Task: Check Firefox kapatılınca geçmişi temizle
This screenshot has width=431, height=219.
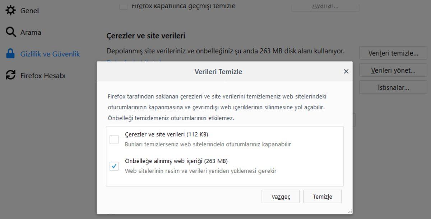Action: coord(124,5)
